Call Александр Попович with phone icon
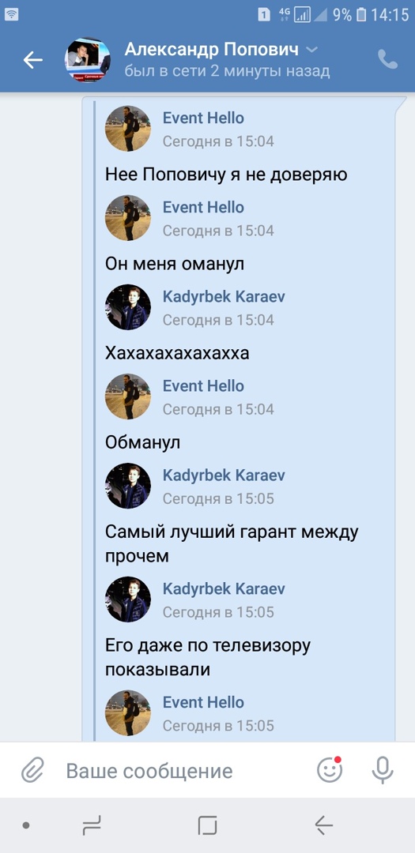Screen dimensions: 415x853 pyautogui.click(x=388, y=59)
